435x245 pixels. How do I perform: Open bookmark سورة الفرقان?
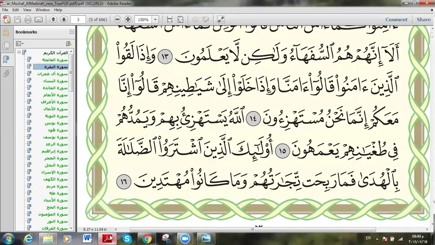pos(55,228)
